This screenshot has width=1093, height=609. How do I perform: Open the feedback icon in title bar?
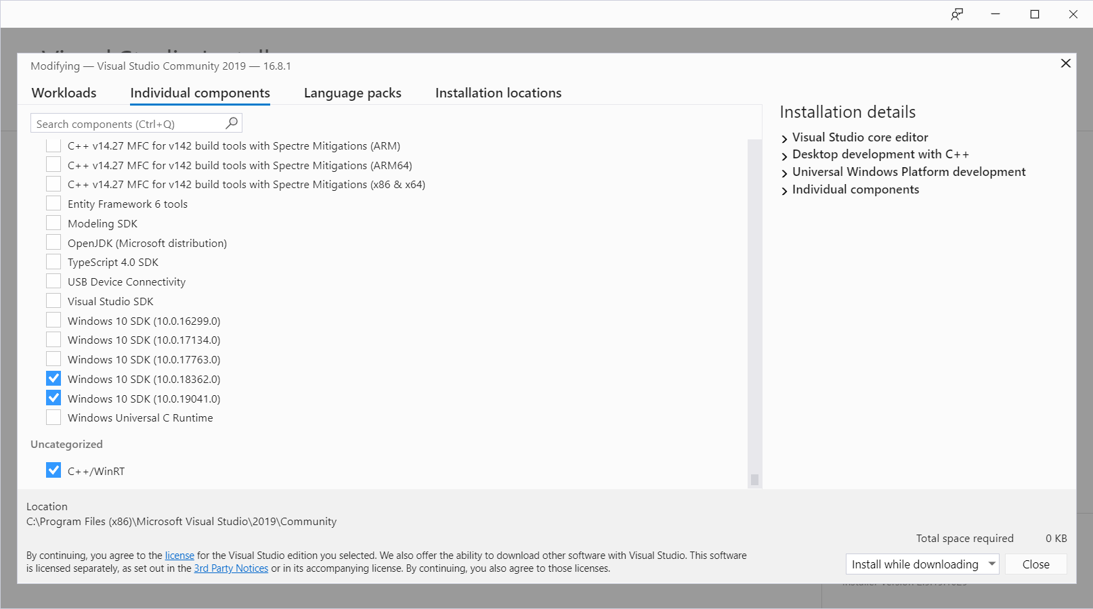957,14
